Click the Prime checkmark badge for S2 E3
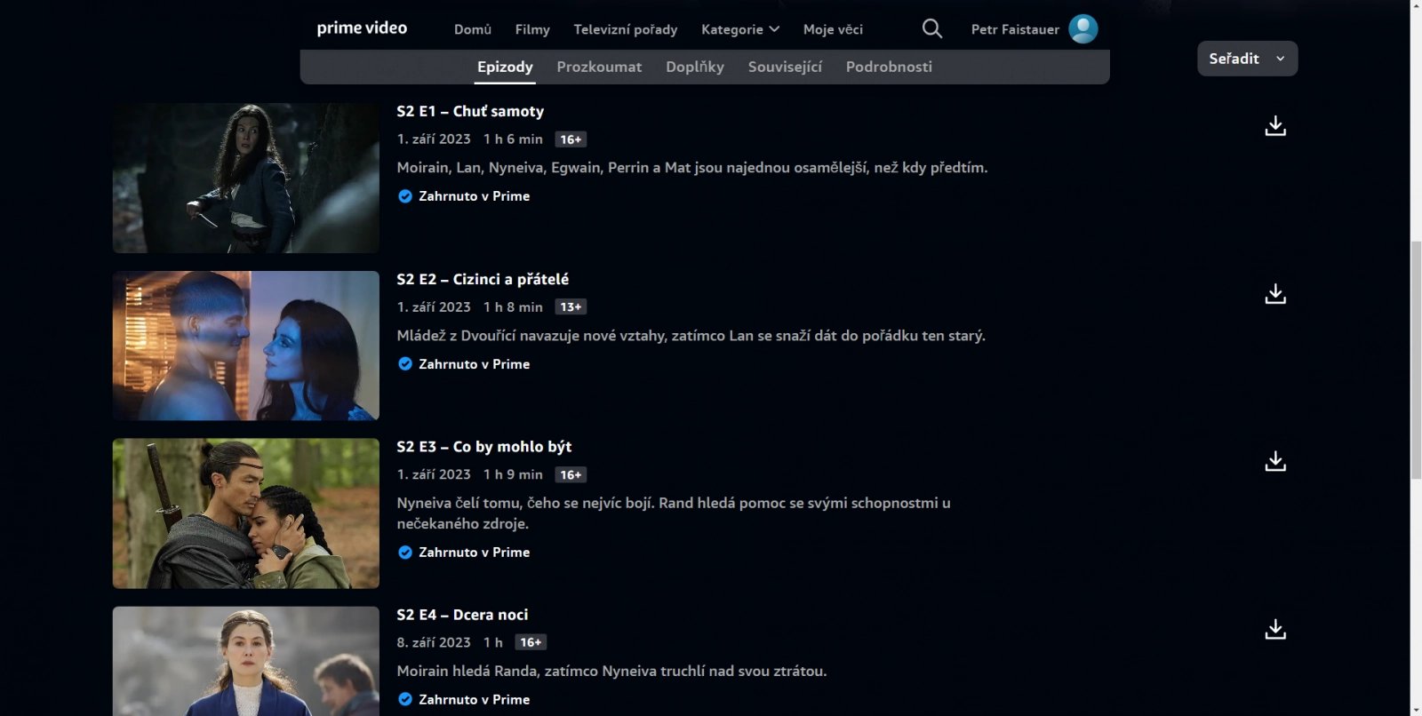This screenshot has width=1422, height=716. [405, 553]
